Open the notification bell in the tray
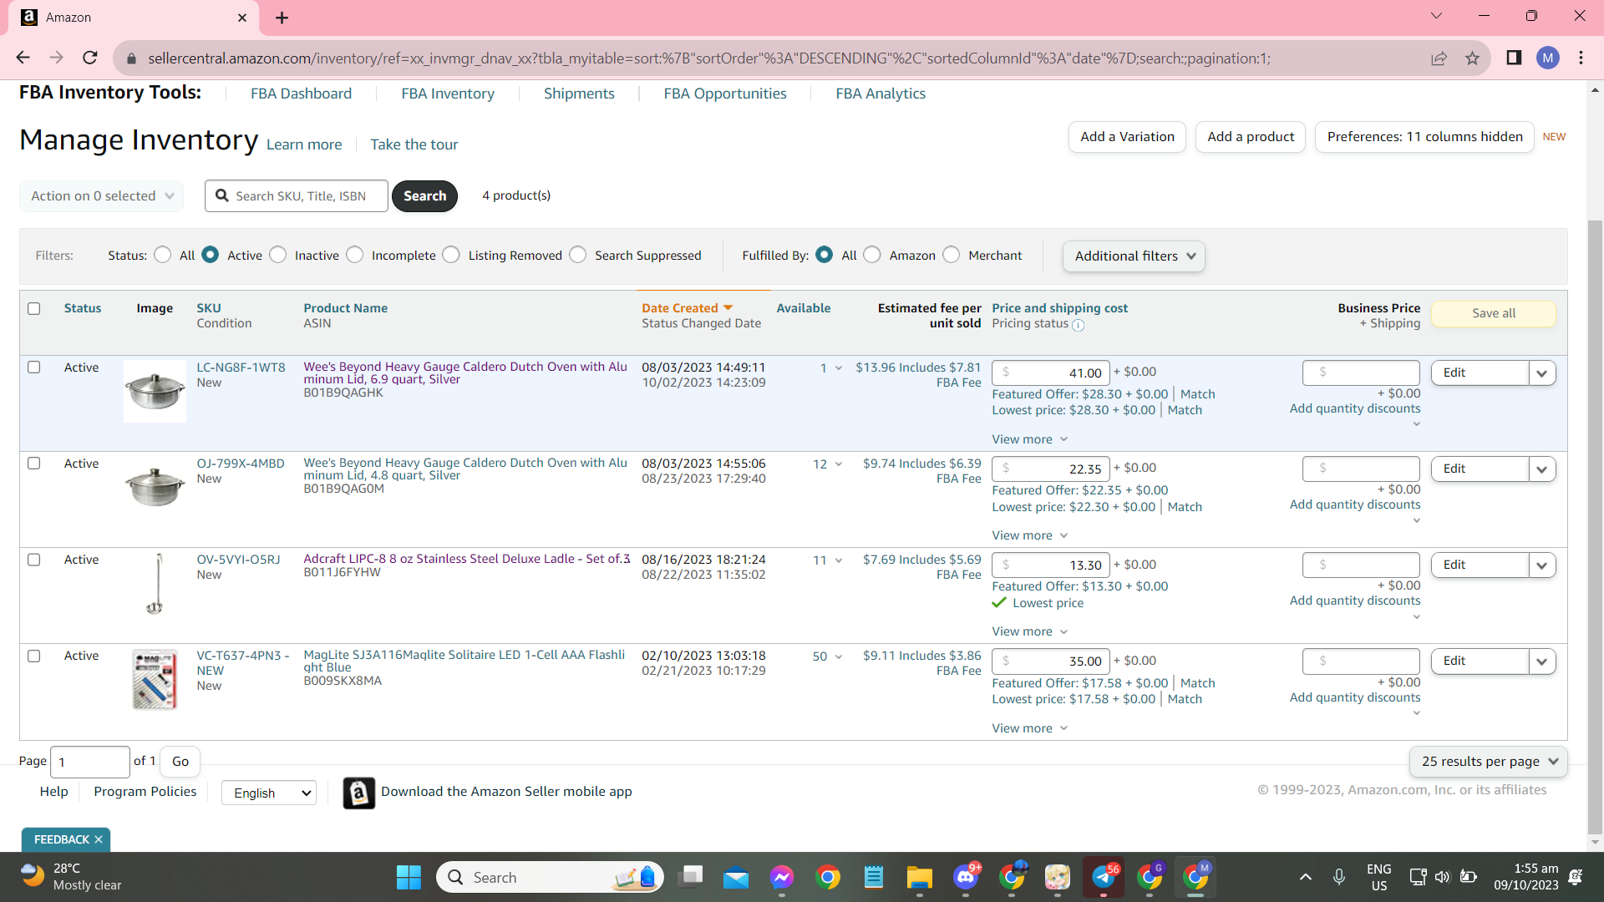 1576,877
